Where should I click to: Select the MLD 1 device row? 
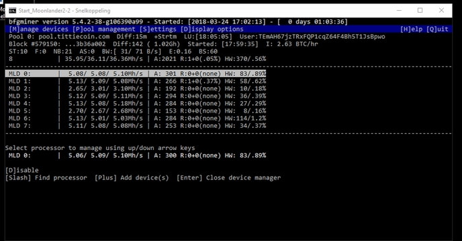[136, 81]
